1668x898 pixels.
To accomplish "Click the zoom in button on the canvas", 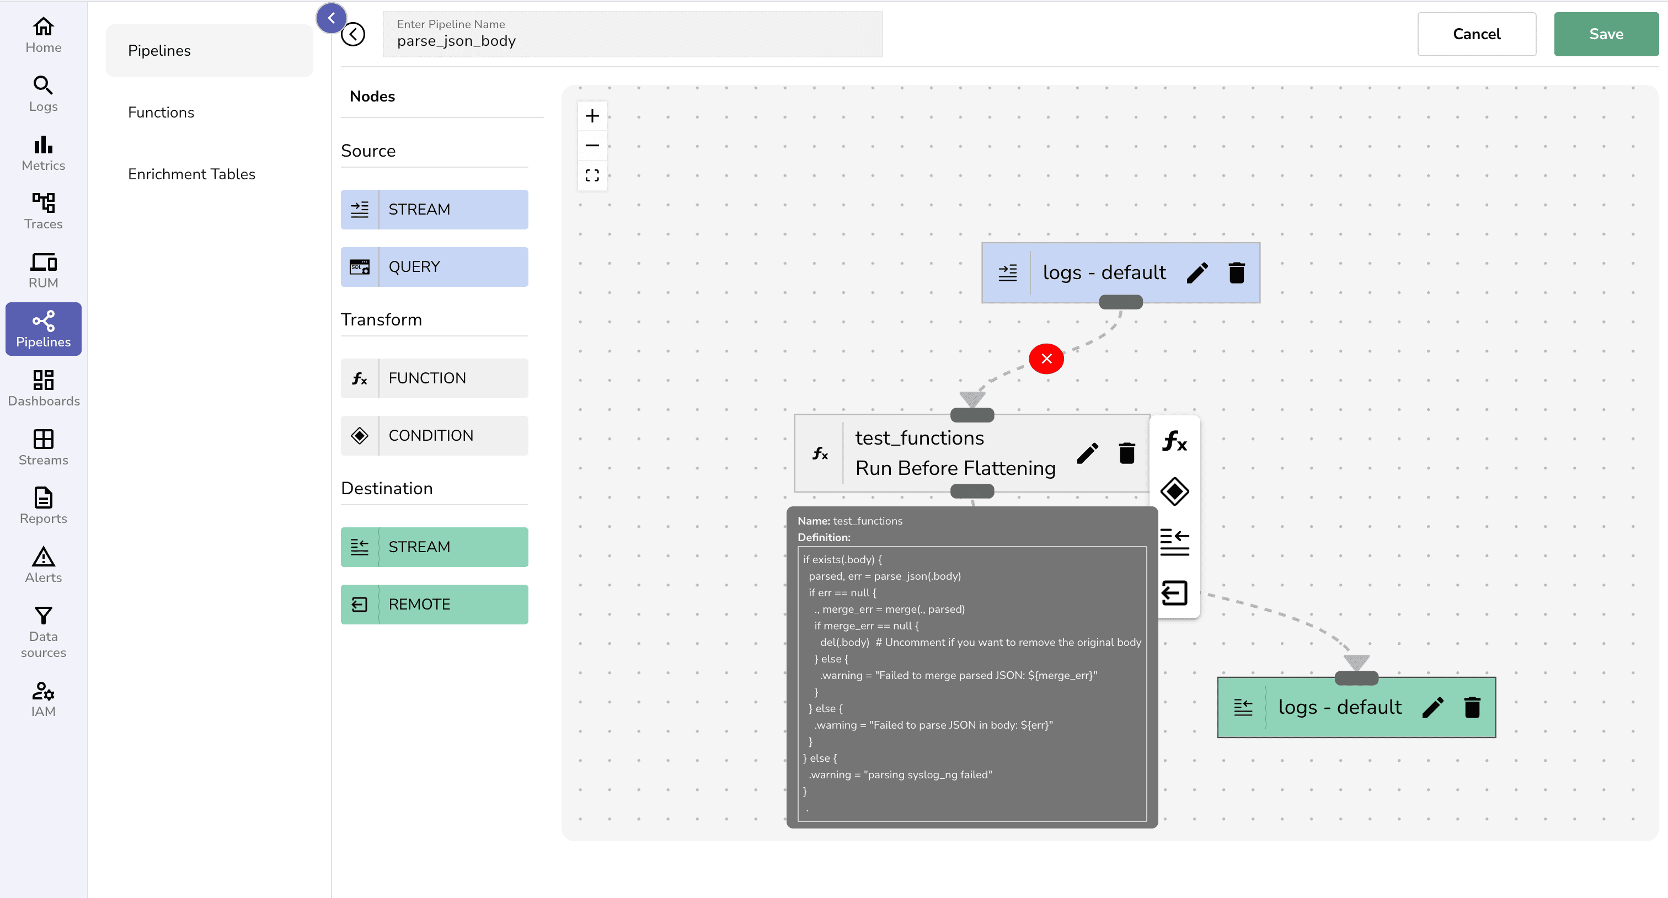I will (x=592, y=115).
